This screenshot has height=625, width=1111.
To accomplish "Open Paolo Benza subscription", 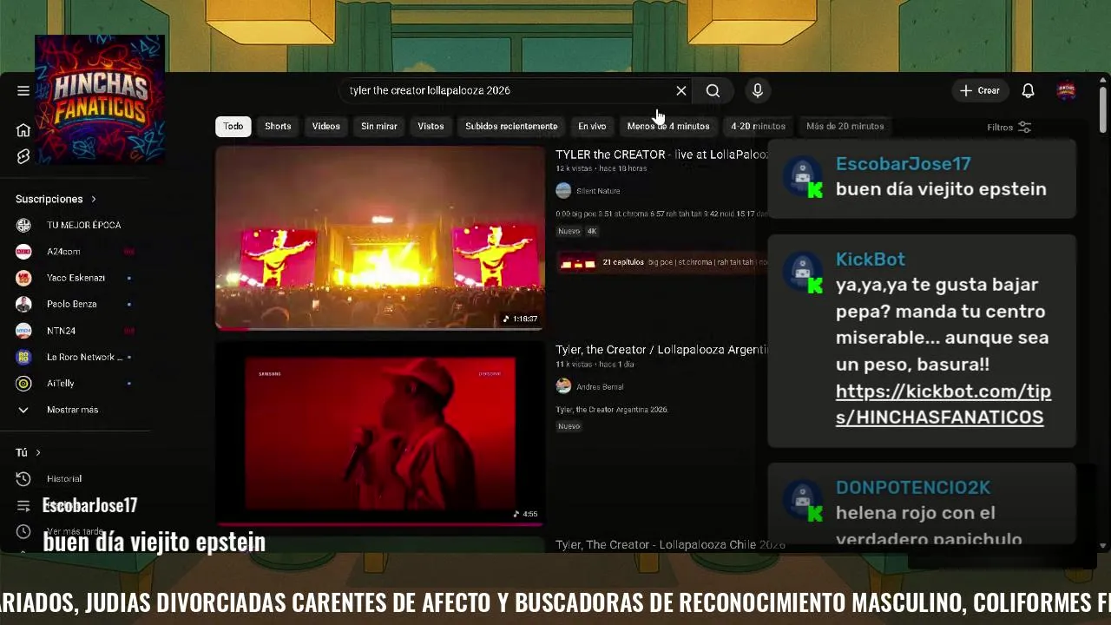I will click(x=74, y=304).
